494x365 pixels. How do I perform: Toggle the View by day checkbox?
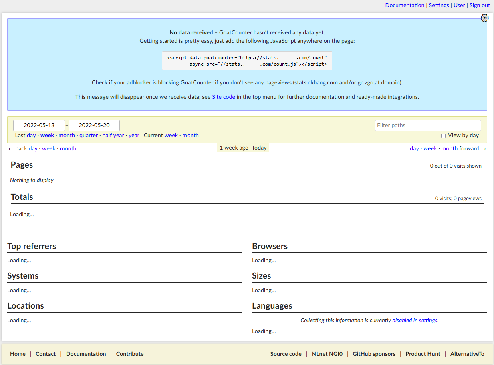click(443, 136)
